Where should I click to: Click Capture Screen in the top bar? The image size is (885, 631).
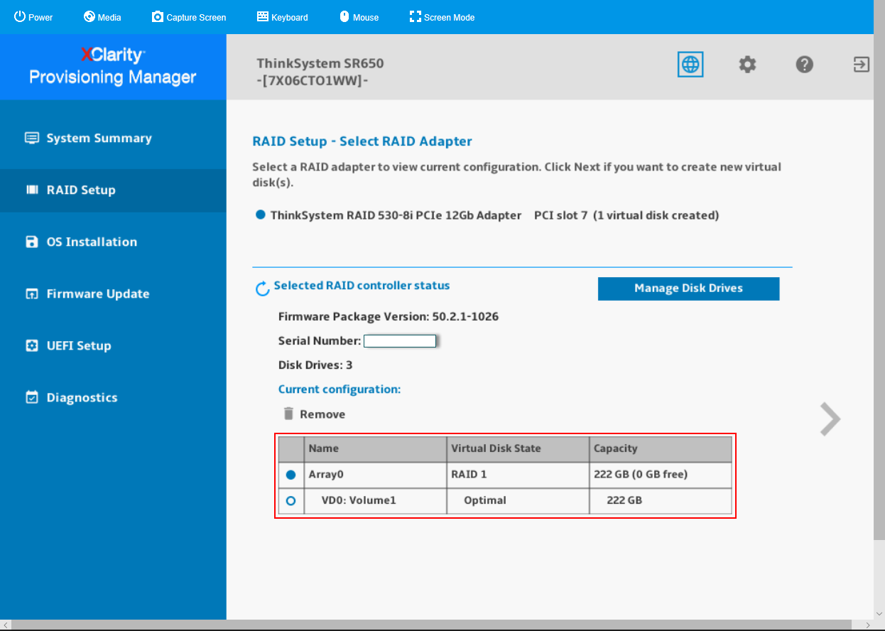tap(189, 17)
